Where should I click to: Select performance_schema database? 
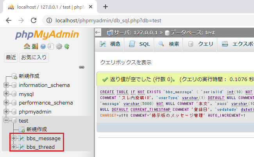pyautogui.click(x=46, y=103)
